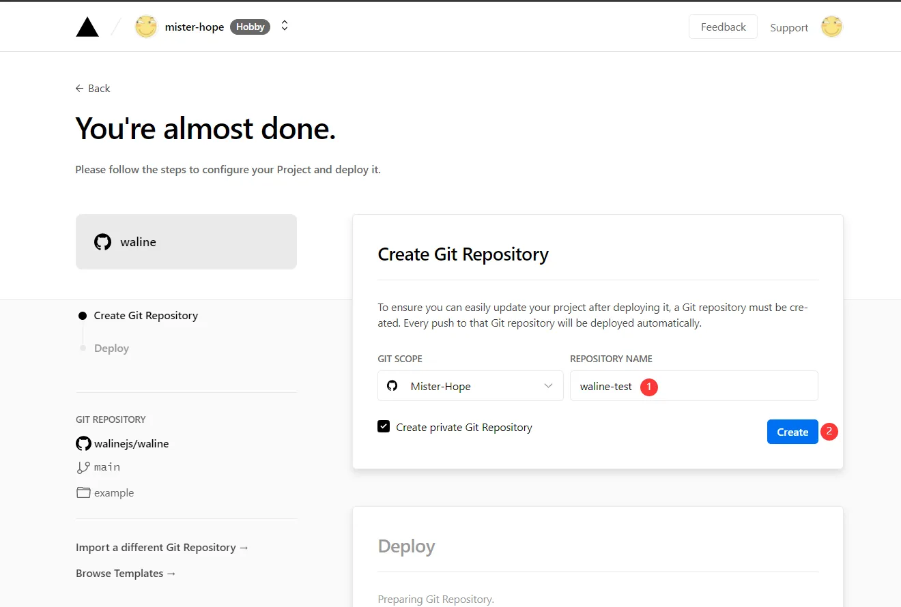Screen dimensions: 901x607
Task: Click GitHub icon in Git Scope field
Action: (392, 386)
